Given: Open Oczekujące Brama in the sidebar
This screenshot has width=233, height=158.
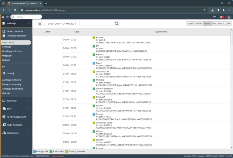Looking at the screenshot, I should click(12, 51).
